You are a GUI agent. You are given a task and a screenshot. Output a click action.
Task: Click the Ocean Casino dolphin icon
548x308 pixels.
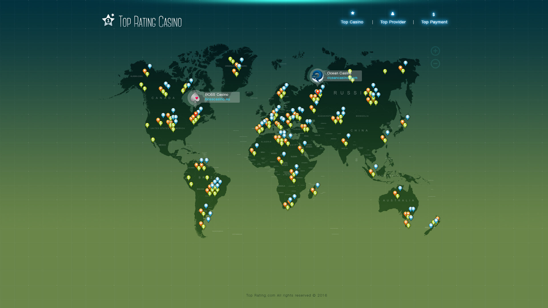317,76
